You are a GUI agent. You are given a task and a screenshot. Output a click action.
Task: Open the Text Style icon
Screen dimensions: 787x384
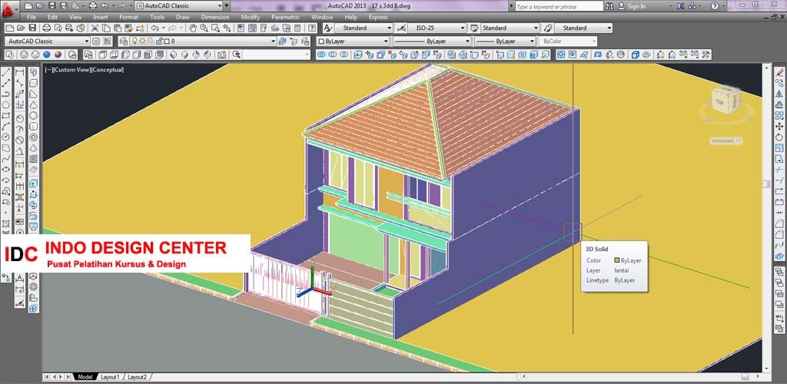pyautogui.click(x=327, y=28)
